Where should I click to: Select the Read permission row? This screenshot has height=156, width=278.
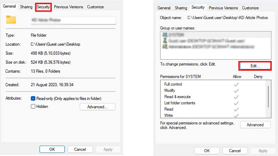[213, 109]
